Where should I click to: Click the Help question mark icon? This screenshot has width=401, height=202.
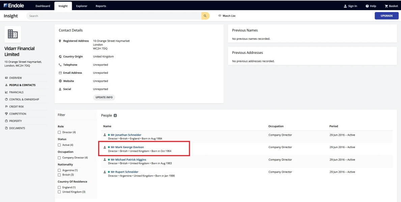367,6
